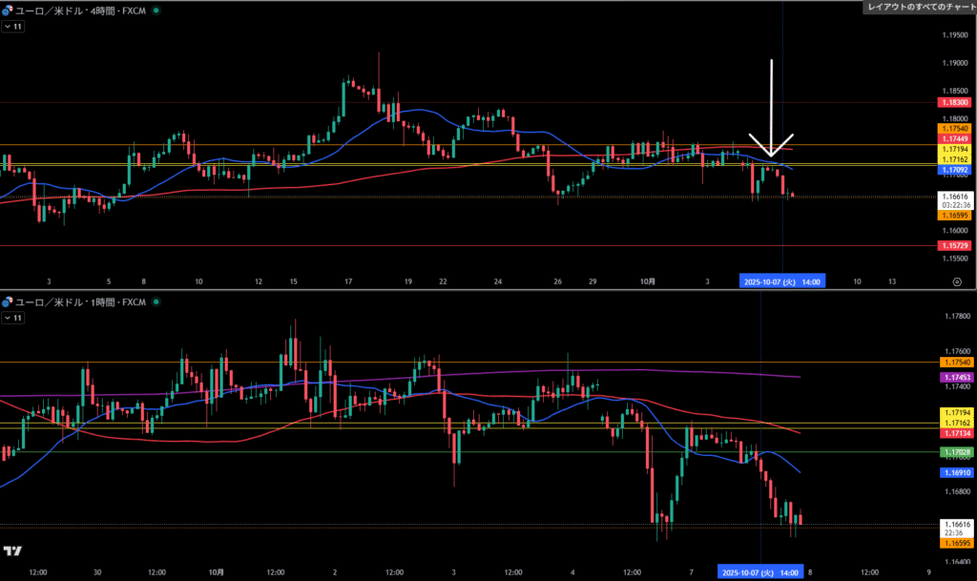The image size is (977, 581).
Task: Click the red 1.15729 price label
Action: pyautogui.click(x=954, y=246)
